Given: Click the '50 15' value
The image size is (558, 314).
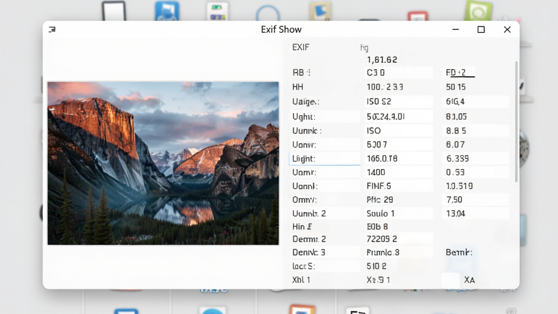Looking at the screenshot, I should pyautogui.click(x=456, y=87).
